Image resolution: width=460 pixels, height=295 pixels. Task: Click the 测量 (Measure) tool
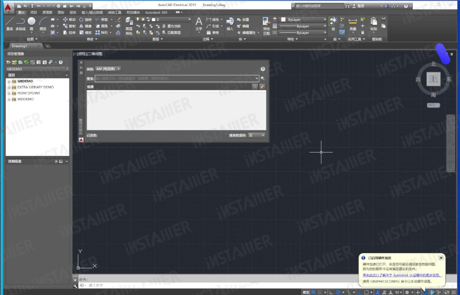(353, 24)
